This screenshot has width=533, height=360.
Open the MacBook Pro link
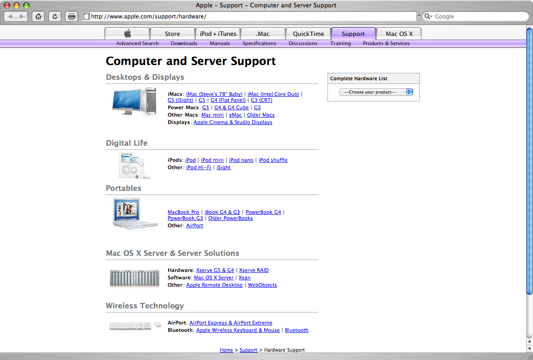(183, 212)
